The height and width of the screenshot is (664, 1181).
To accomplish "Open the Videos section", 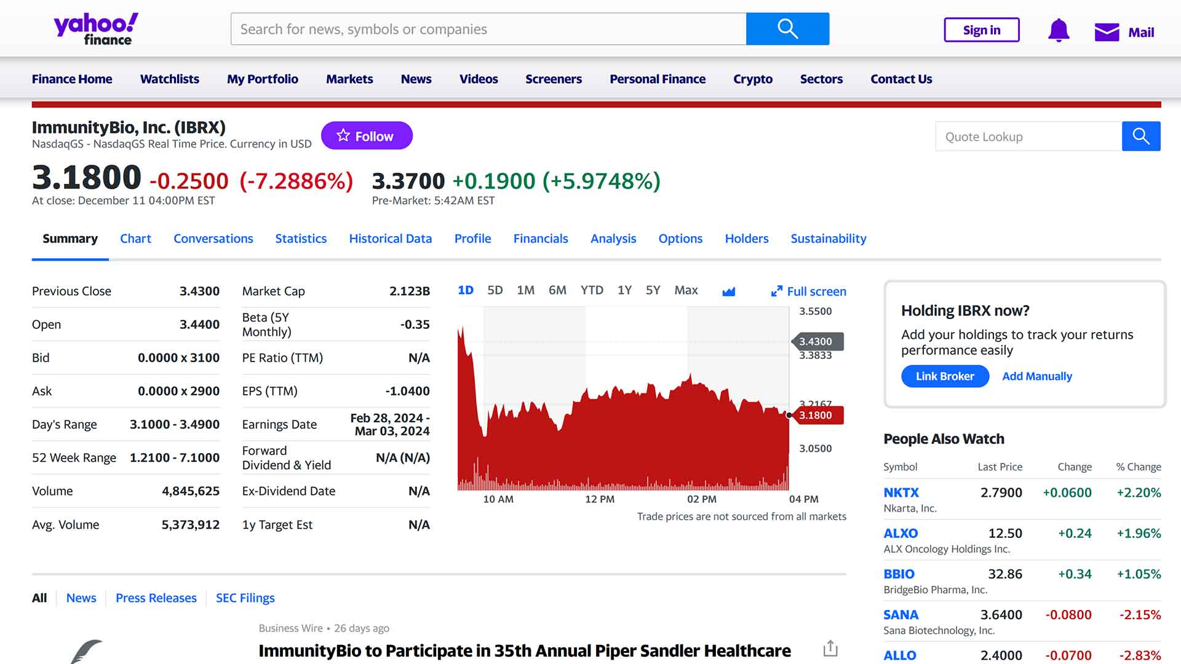I will coord(479,79).
